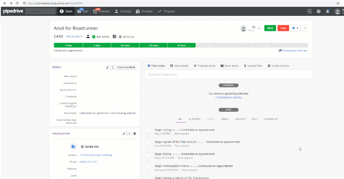
Task: Edit the Organization section with the pencil icon
Action: (x=124, y=134)
